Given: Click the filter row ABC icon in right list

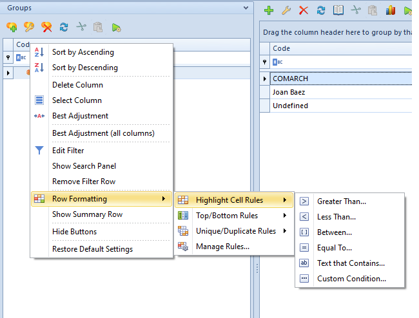Looking at the screenshot, I should [x=278, y=62].
